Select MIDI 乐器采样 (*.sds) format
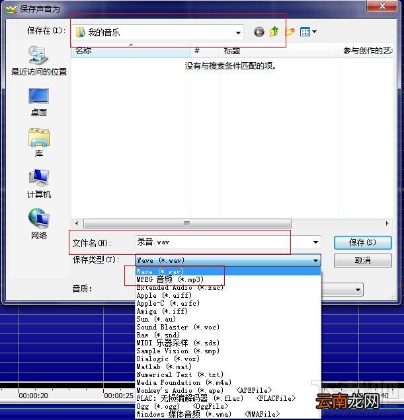 coord(228,343)
